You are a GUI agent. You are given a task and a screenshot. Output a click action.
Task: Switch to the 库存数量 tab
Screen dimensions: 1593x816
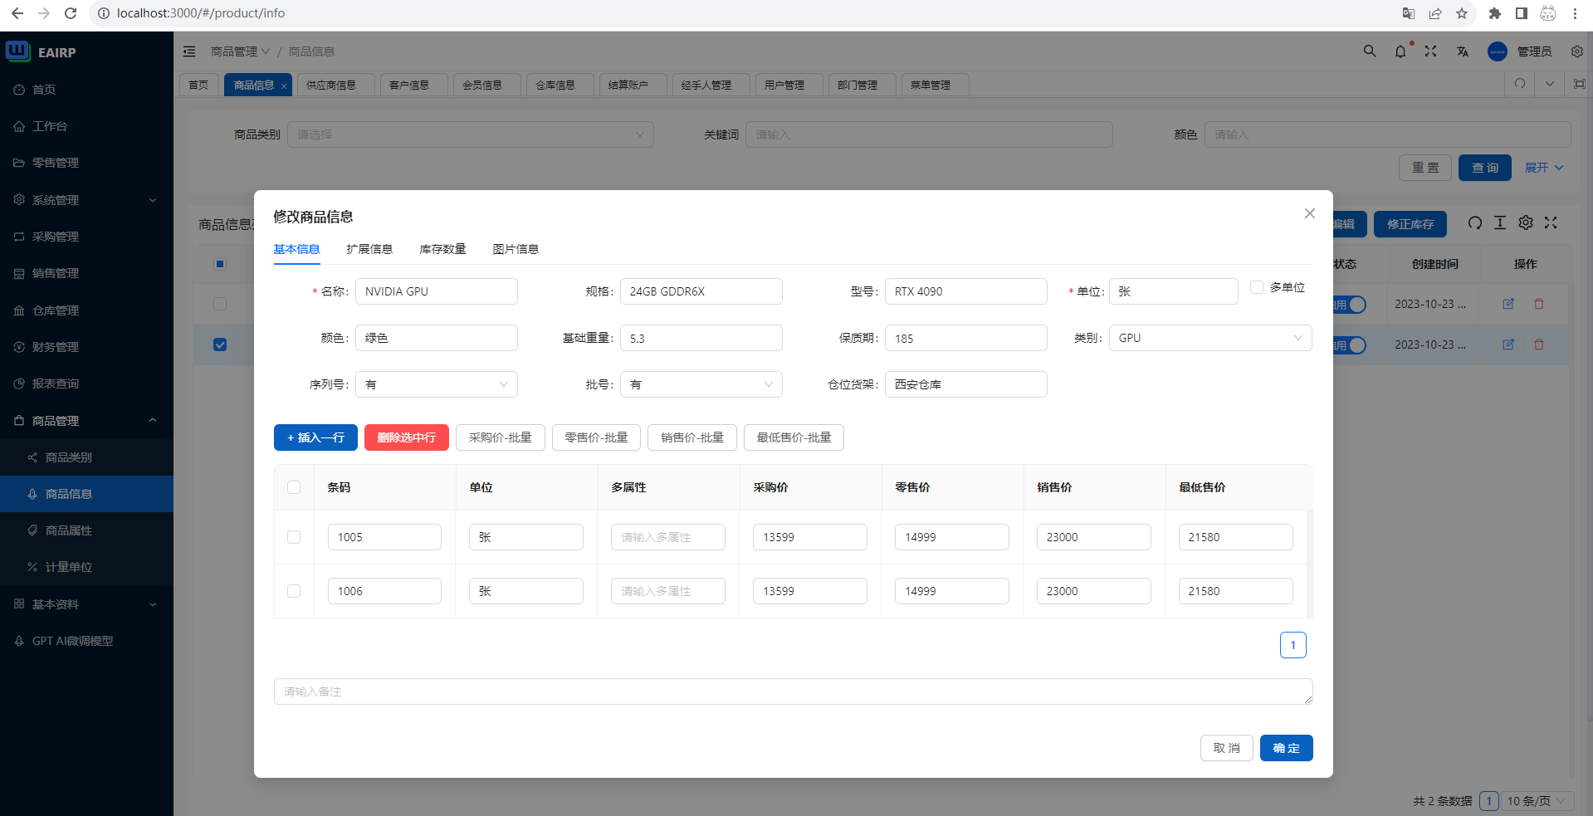[442, 249]
